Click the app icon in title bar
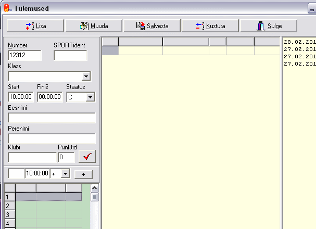Image resolution: width=316 pixels, height=229 pixels. point(7,8)
